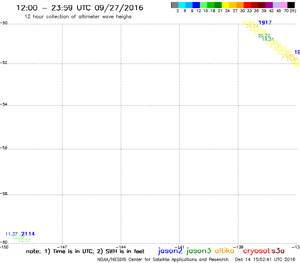Click the '70 (ft)' color scale label
300x263 pixels.
[x=290, y=11]
